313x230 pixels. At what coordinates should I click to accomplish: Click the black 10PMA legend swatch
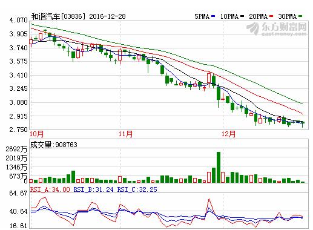coord(242,16)
